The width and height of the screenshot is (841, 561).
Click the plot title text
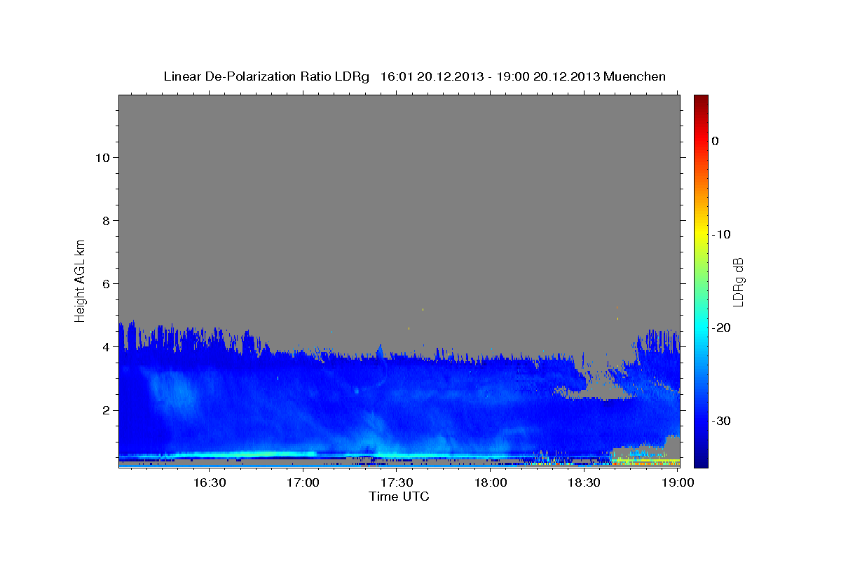(414, 76)
